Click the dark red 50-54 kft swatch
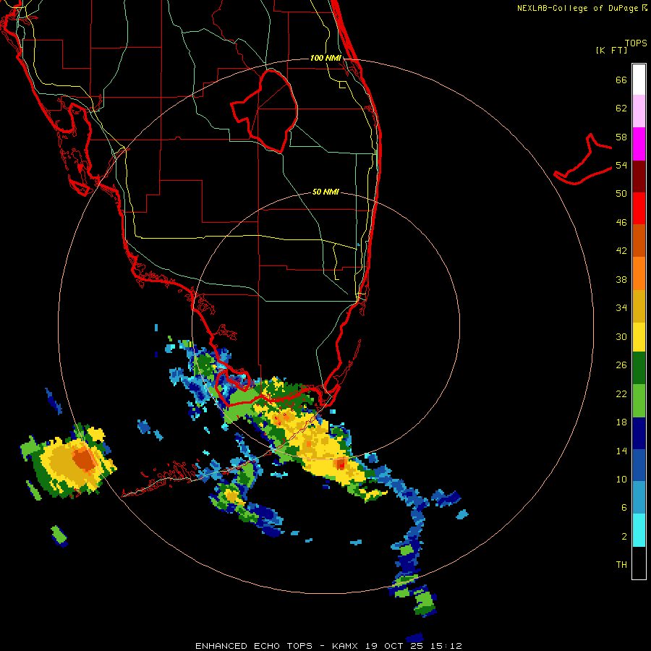 click(x=639, y=176)
